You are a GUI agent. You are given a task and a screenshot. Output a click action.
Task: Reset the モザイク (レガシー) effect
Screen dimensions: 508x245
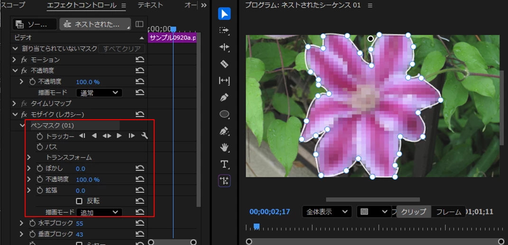139,114
